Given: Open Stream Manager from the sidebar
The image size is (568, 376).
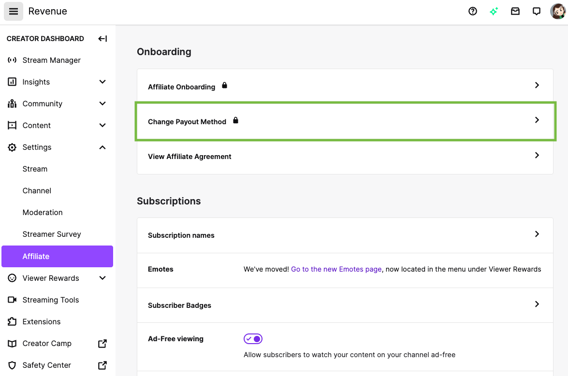Looking at the screenshot, I should tap(51, 60).
